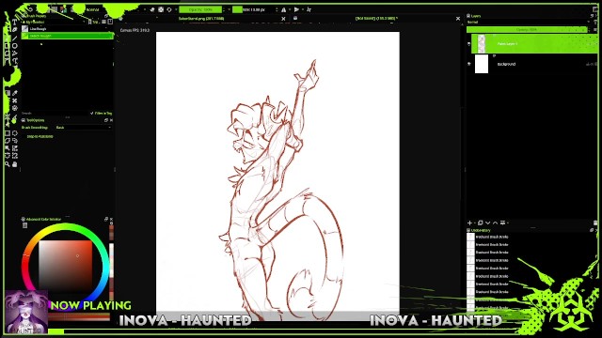The height and width of the screenshot is (338, 602).
Task: Move layer down with the down arrow
Action: point(487,223)
